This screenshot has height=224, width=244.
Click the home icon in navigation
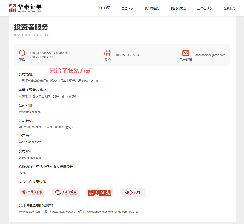coord(100,8)
